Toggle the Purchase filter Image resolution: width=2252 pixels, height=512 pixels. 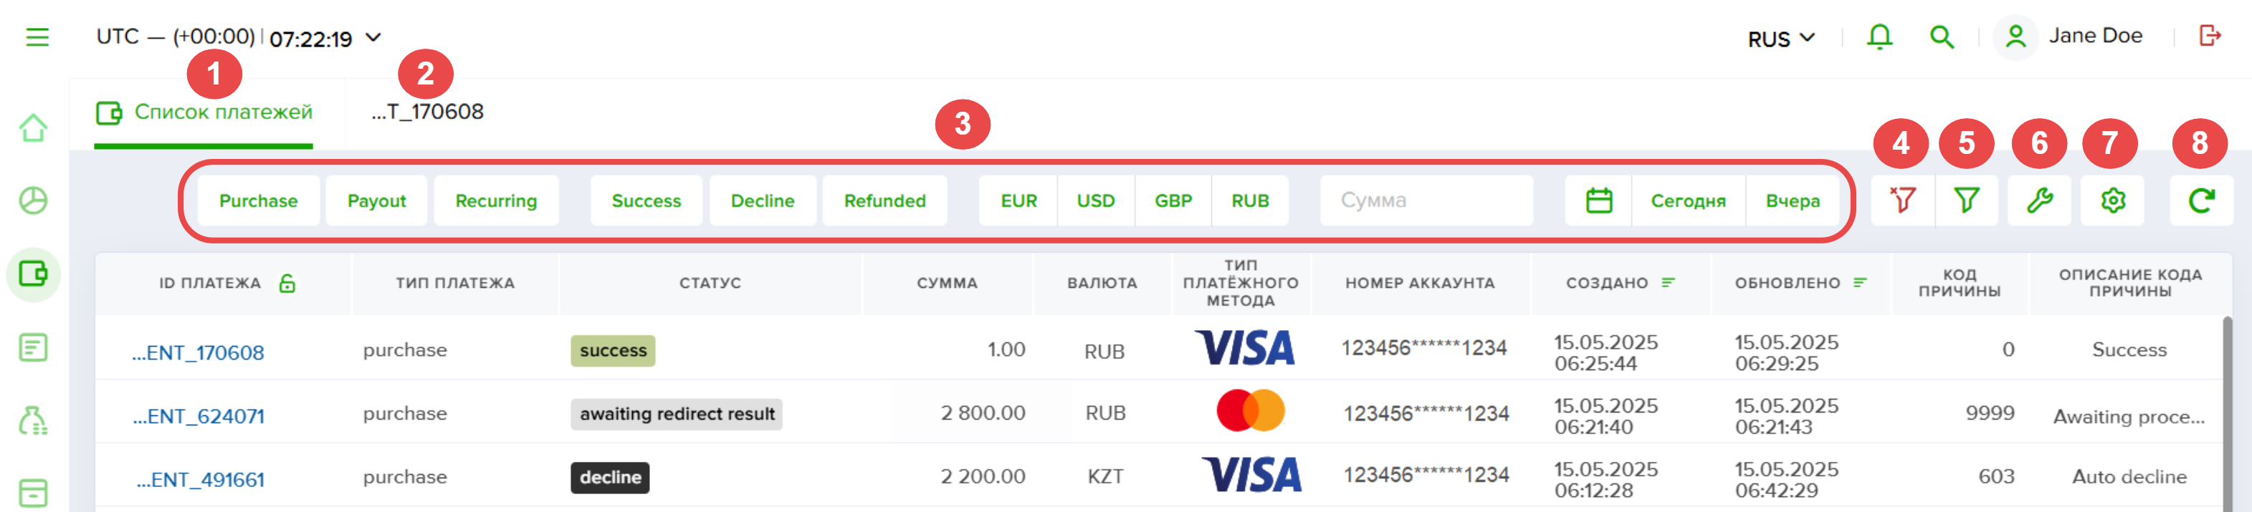(258, 201)
